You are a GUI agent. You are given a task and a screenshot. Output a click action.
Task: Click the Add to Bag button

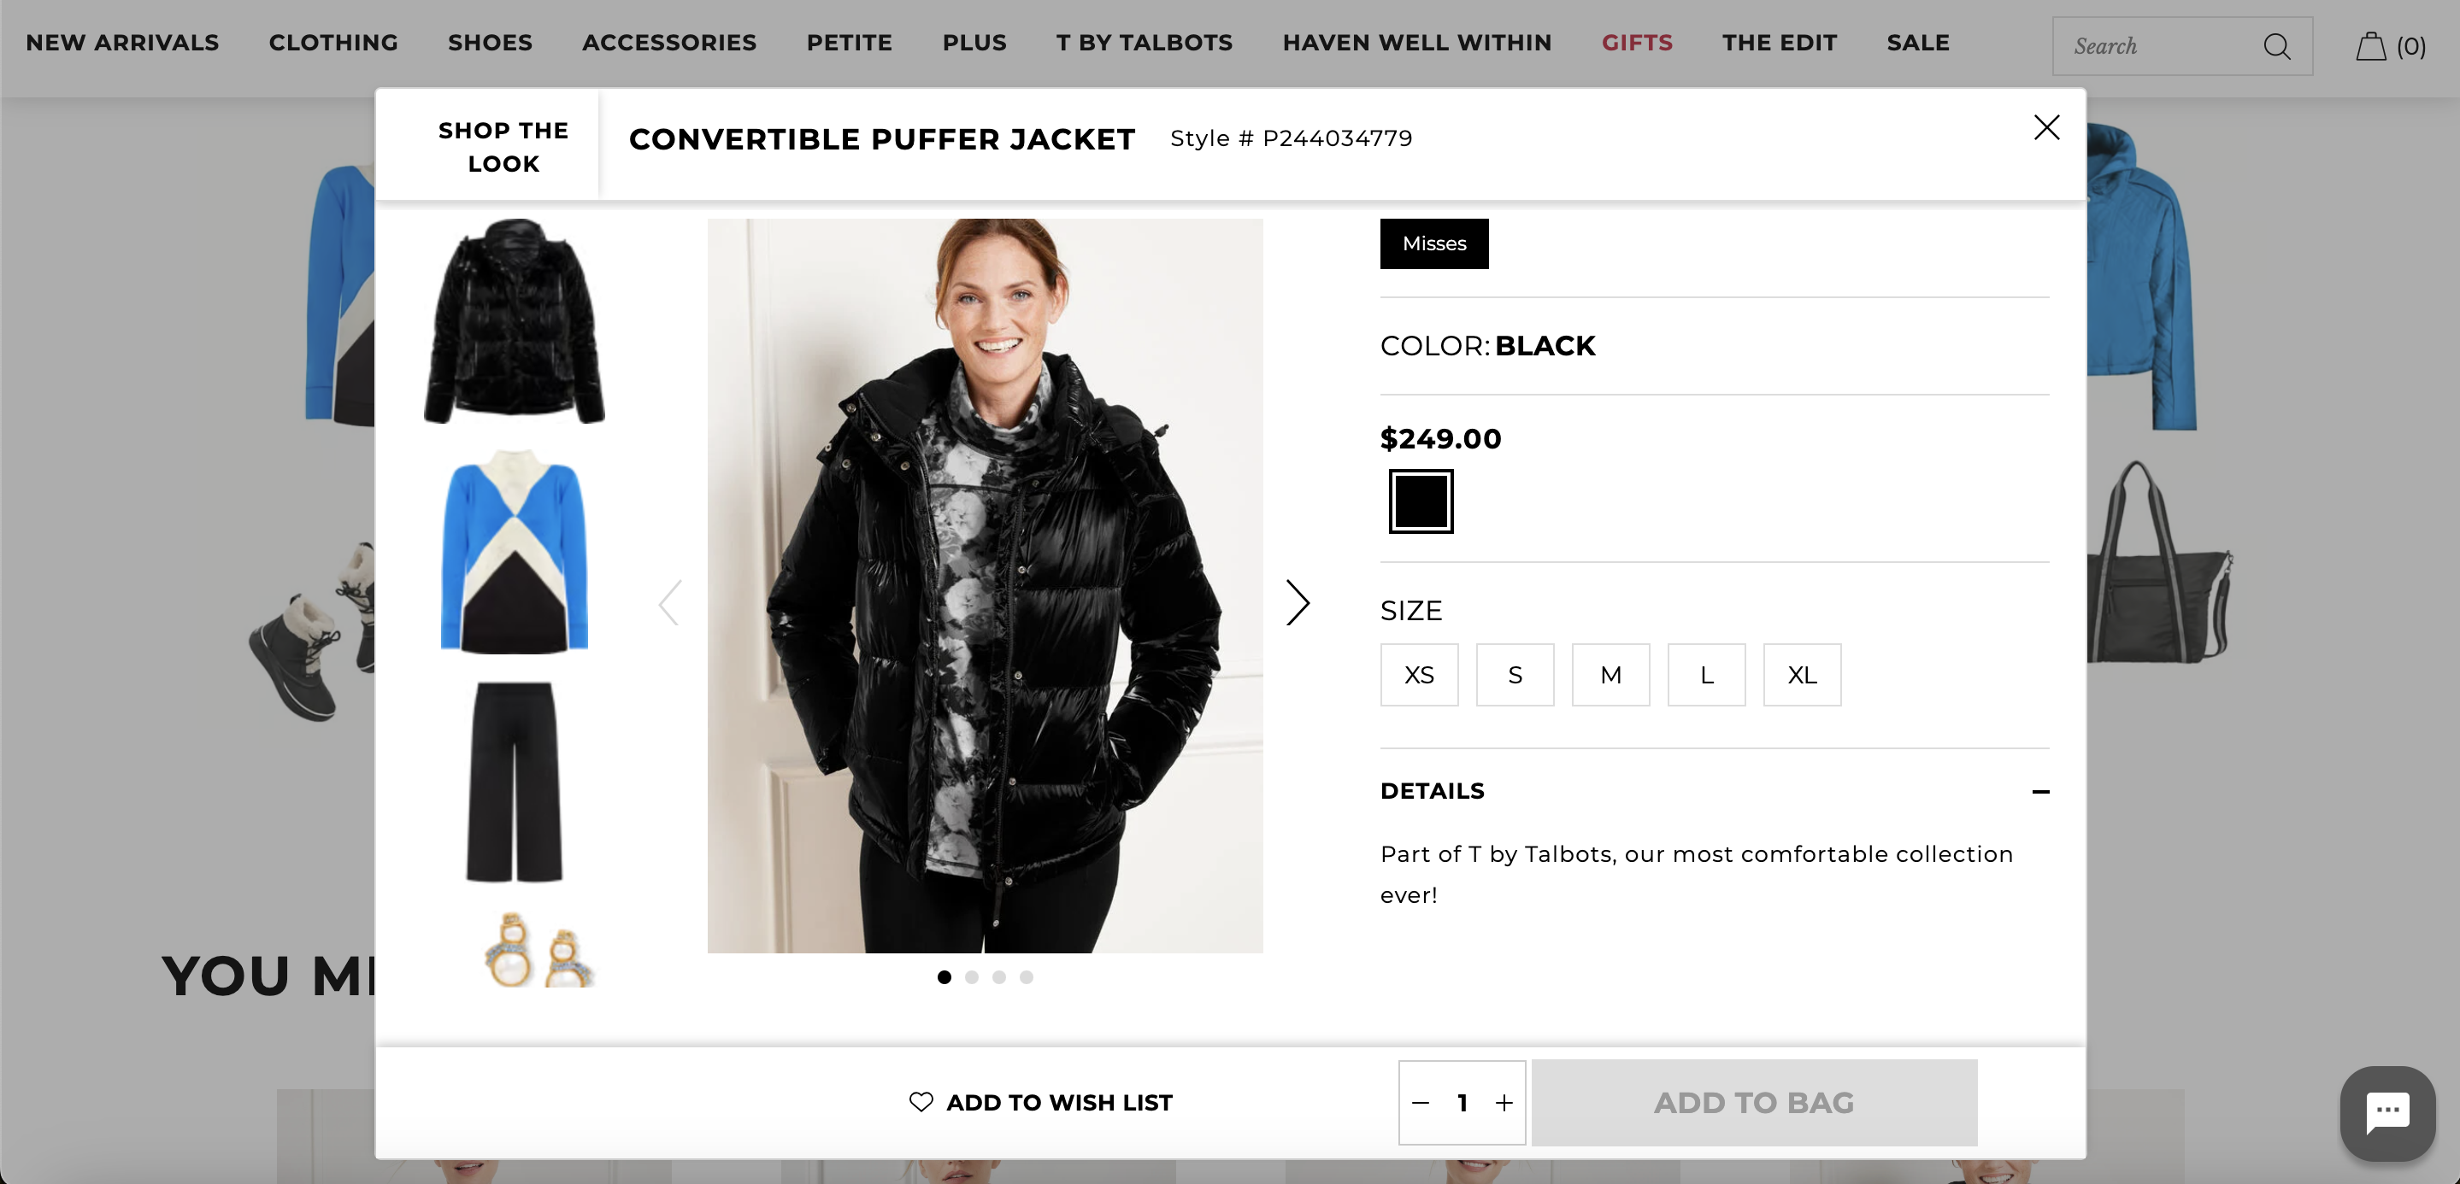pyautogui.click(x=1753, y=1103)
